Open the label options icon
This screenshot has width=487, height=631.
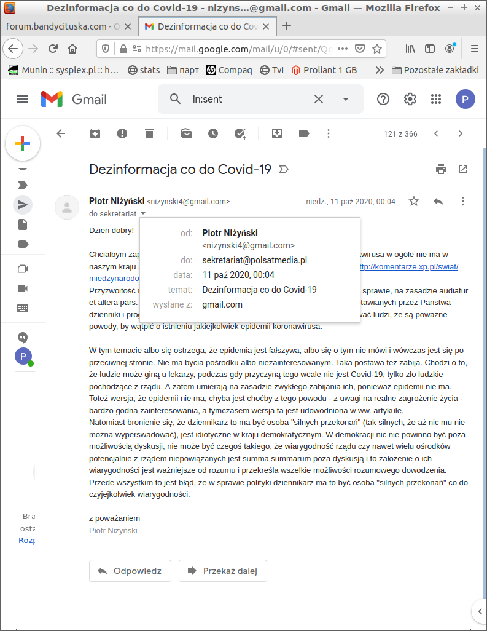tap(304, 133)
